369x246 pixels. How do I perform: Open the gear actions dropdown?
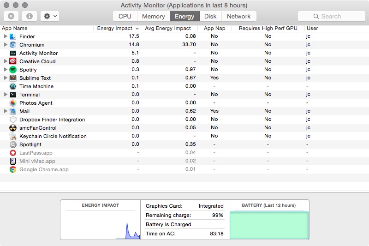49,16
